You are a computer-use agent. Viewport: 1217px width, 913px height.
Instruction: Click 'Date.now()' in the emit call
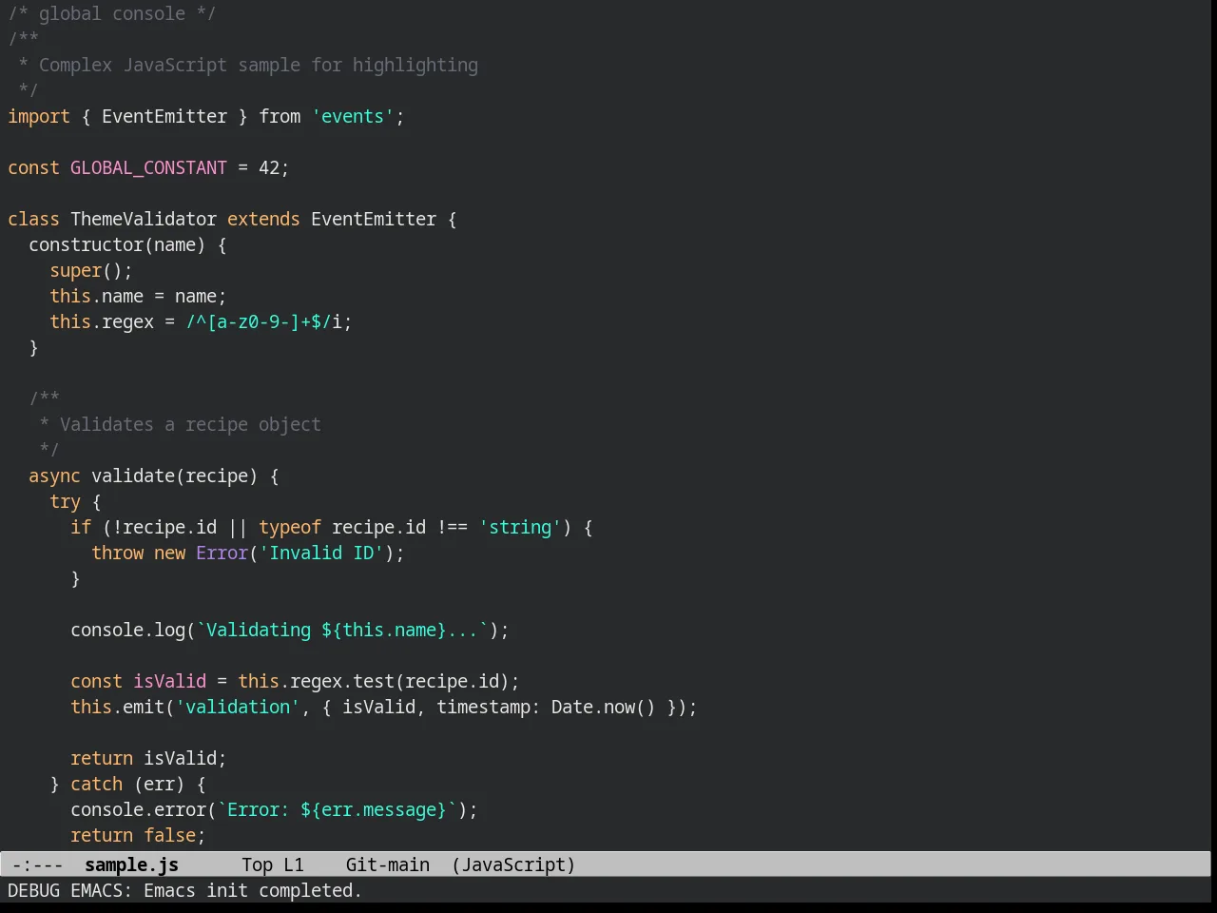(604, 707)
